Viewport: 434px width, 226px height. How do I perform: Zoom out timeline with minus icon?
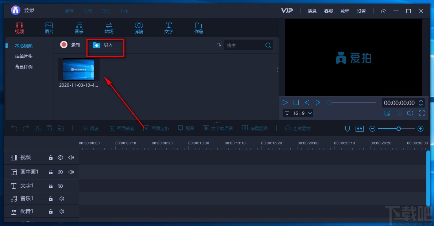[372, 129]
